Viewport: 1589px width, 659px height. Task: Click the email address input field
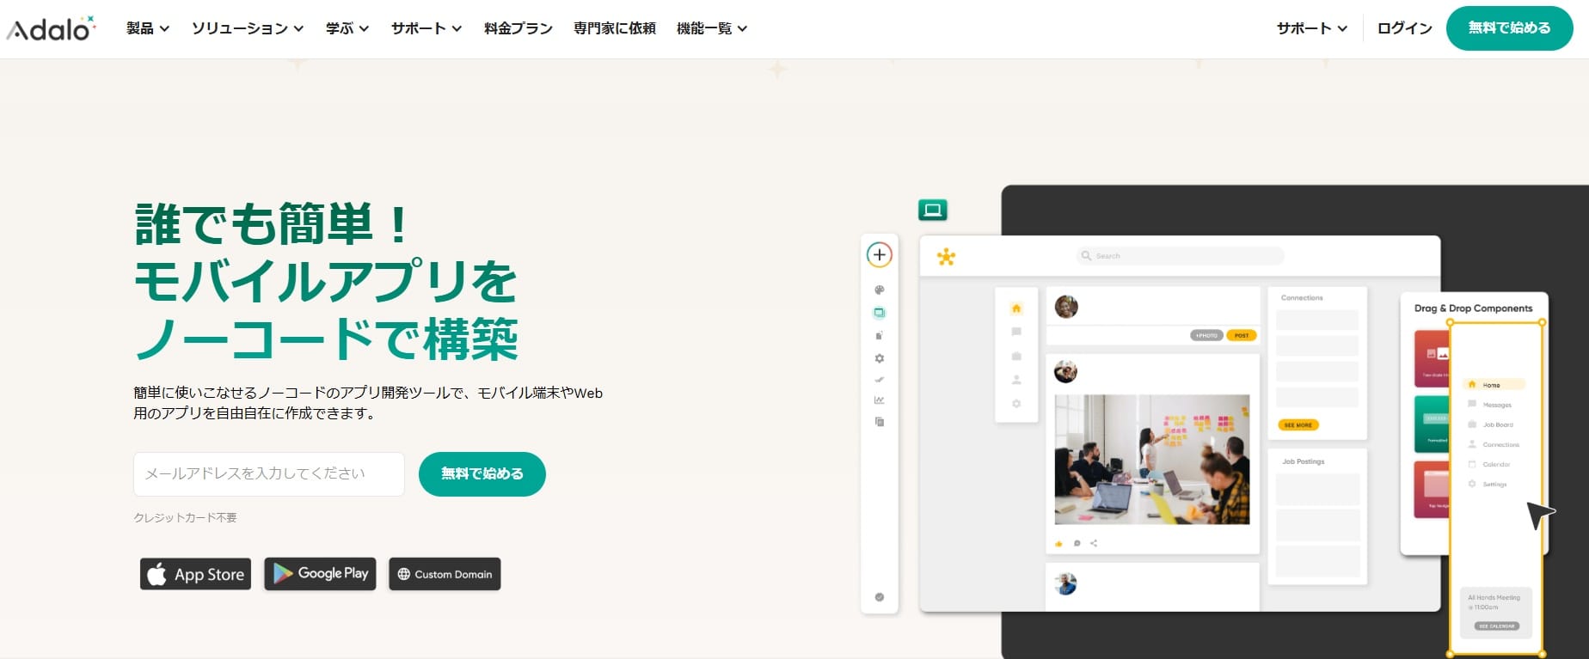268,474
